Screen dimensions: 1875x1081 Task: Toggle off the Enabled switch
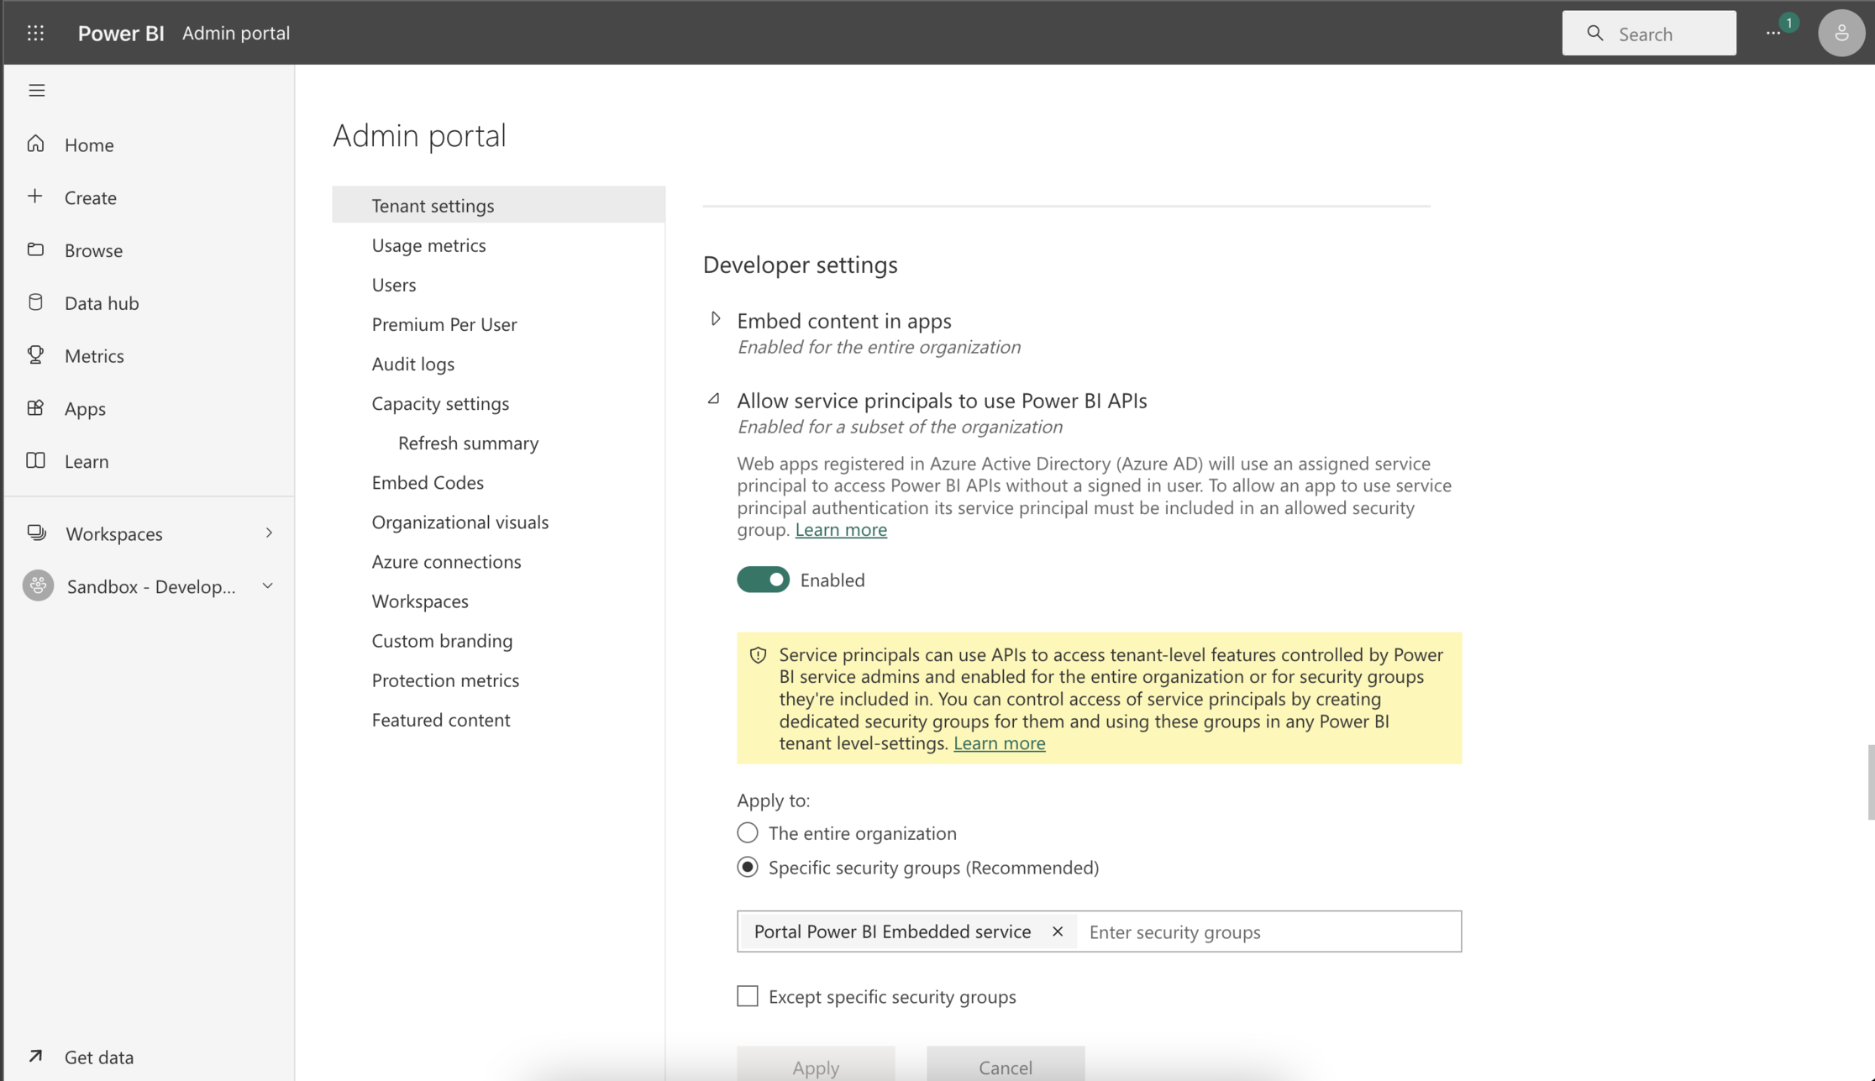pyautogui.click(x=763, y=580)
